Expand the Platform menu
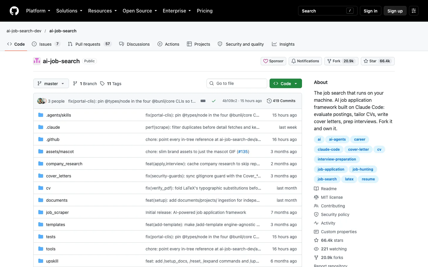Viewport: 428px width, 267px height. 38,11
